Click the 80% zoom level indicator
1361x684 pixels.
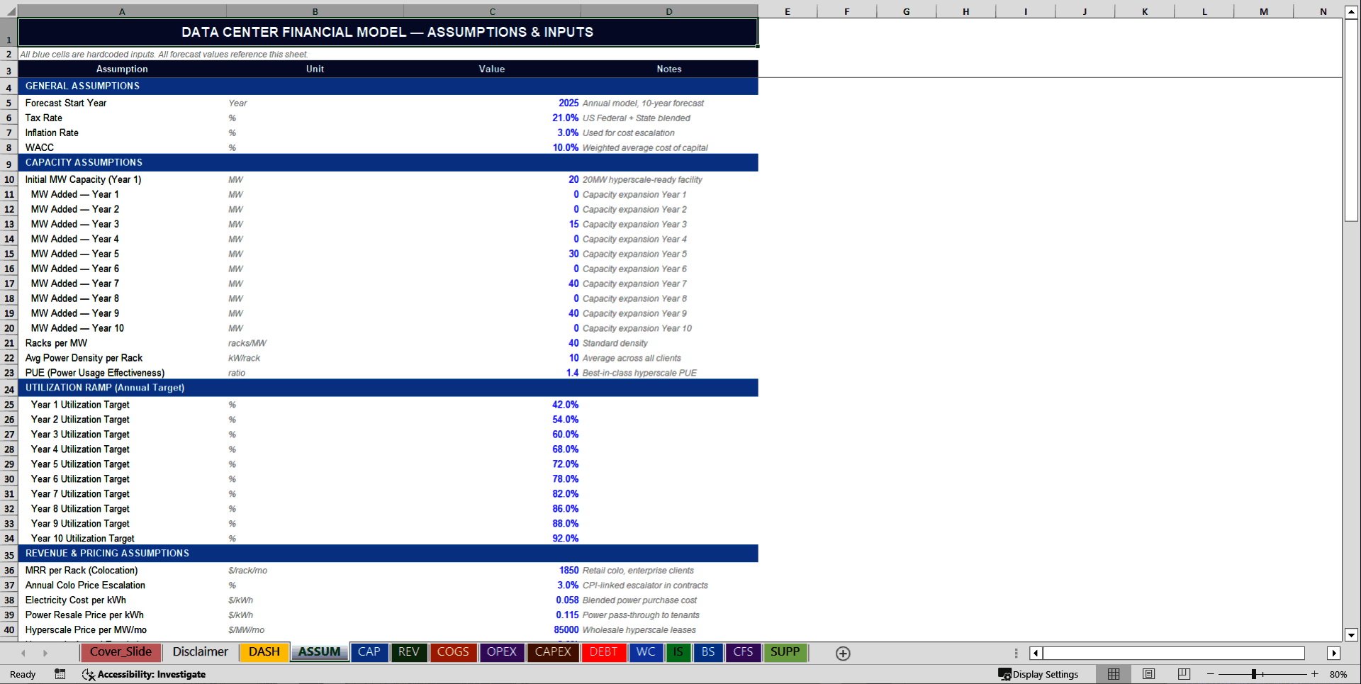click(x=1340, y=674)
